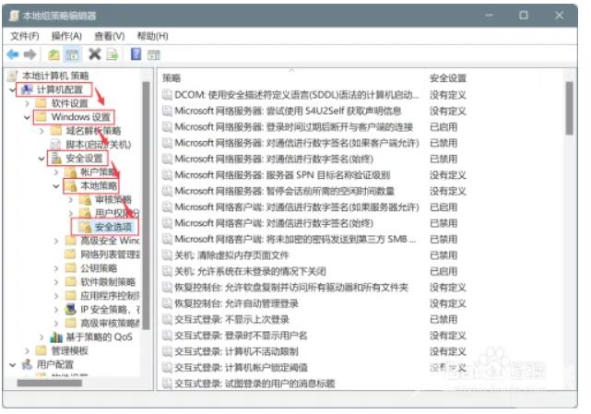The image size is (591, 414).
Task: Select policy 恢复控制台: 允许软盘复制
Action: coord(291,288)
